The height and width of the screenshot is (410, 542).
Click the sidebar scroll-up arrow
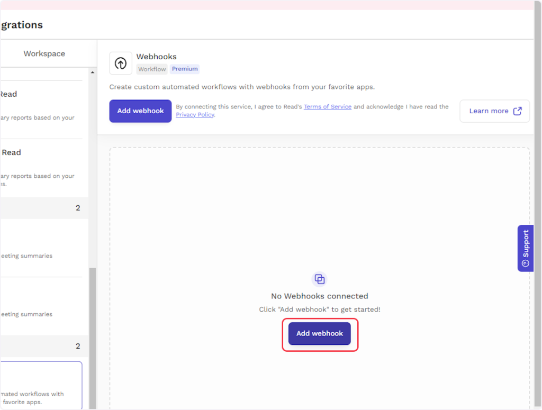pos(93,72)
